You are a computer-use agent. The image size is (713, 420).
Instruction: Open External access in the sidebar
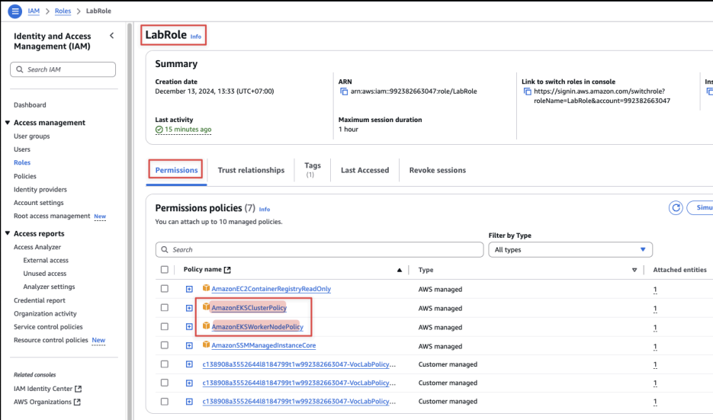point(46,261)
